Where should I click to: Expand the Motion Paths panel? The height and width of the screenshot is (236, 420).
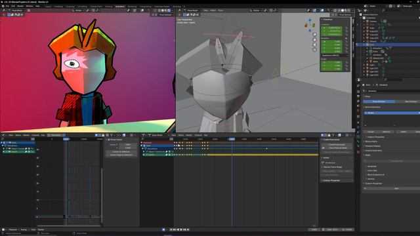click(x=371, y=142)
